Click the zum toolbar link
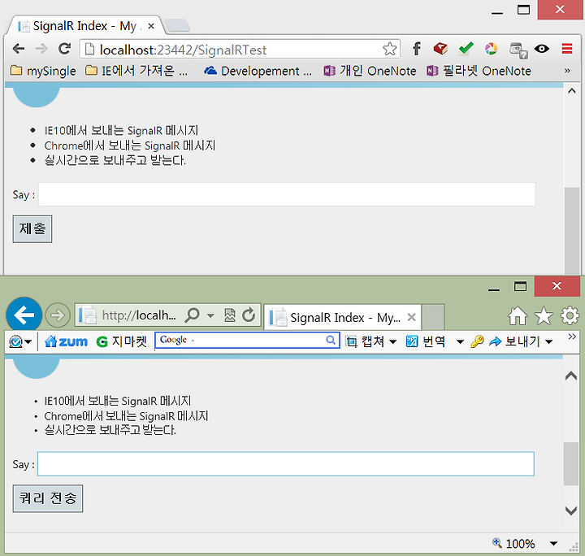This screenshot has width=585, height=556. 66,341
